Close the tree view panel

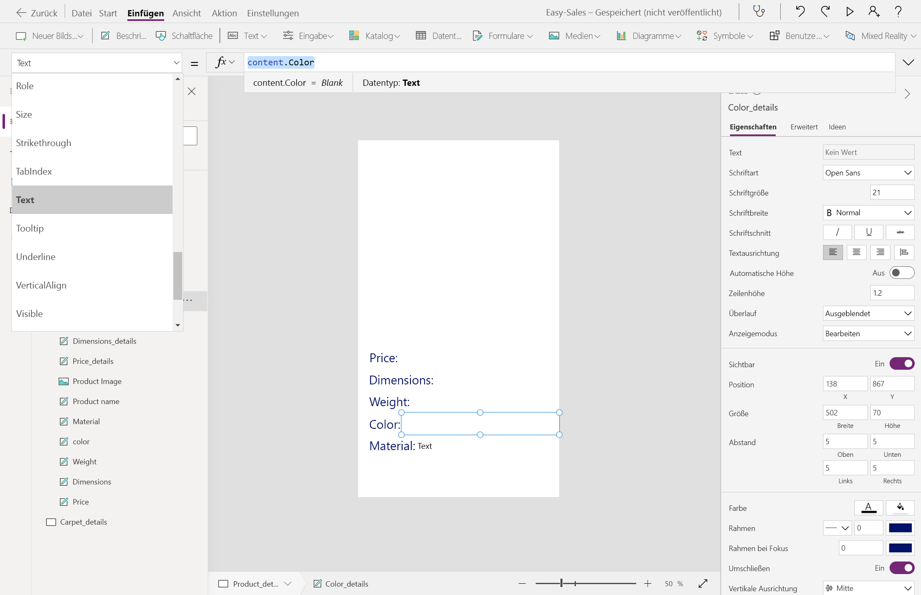pos(192,91)
